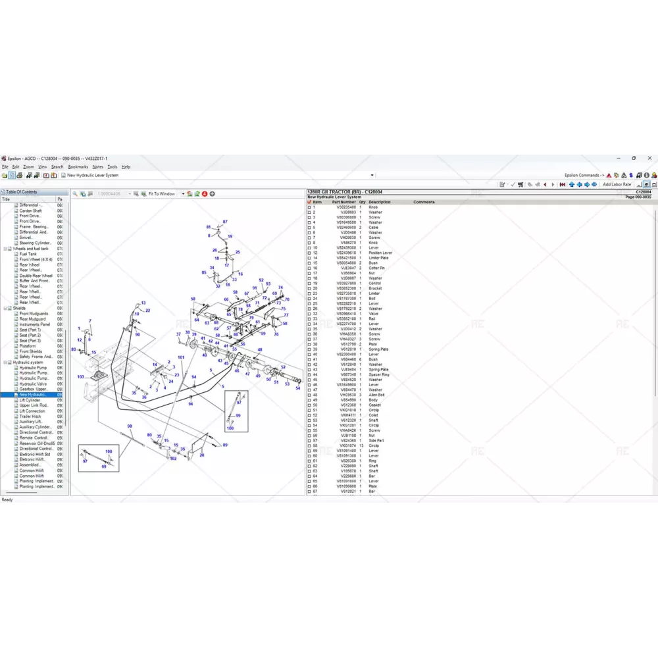Click the blue up arrow navigation icon
This screenshot has height=658, width=658.
[572, 185]
